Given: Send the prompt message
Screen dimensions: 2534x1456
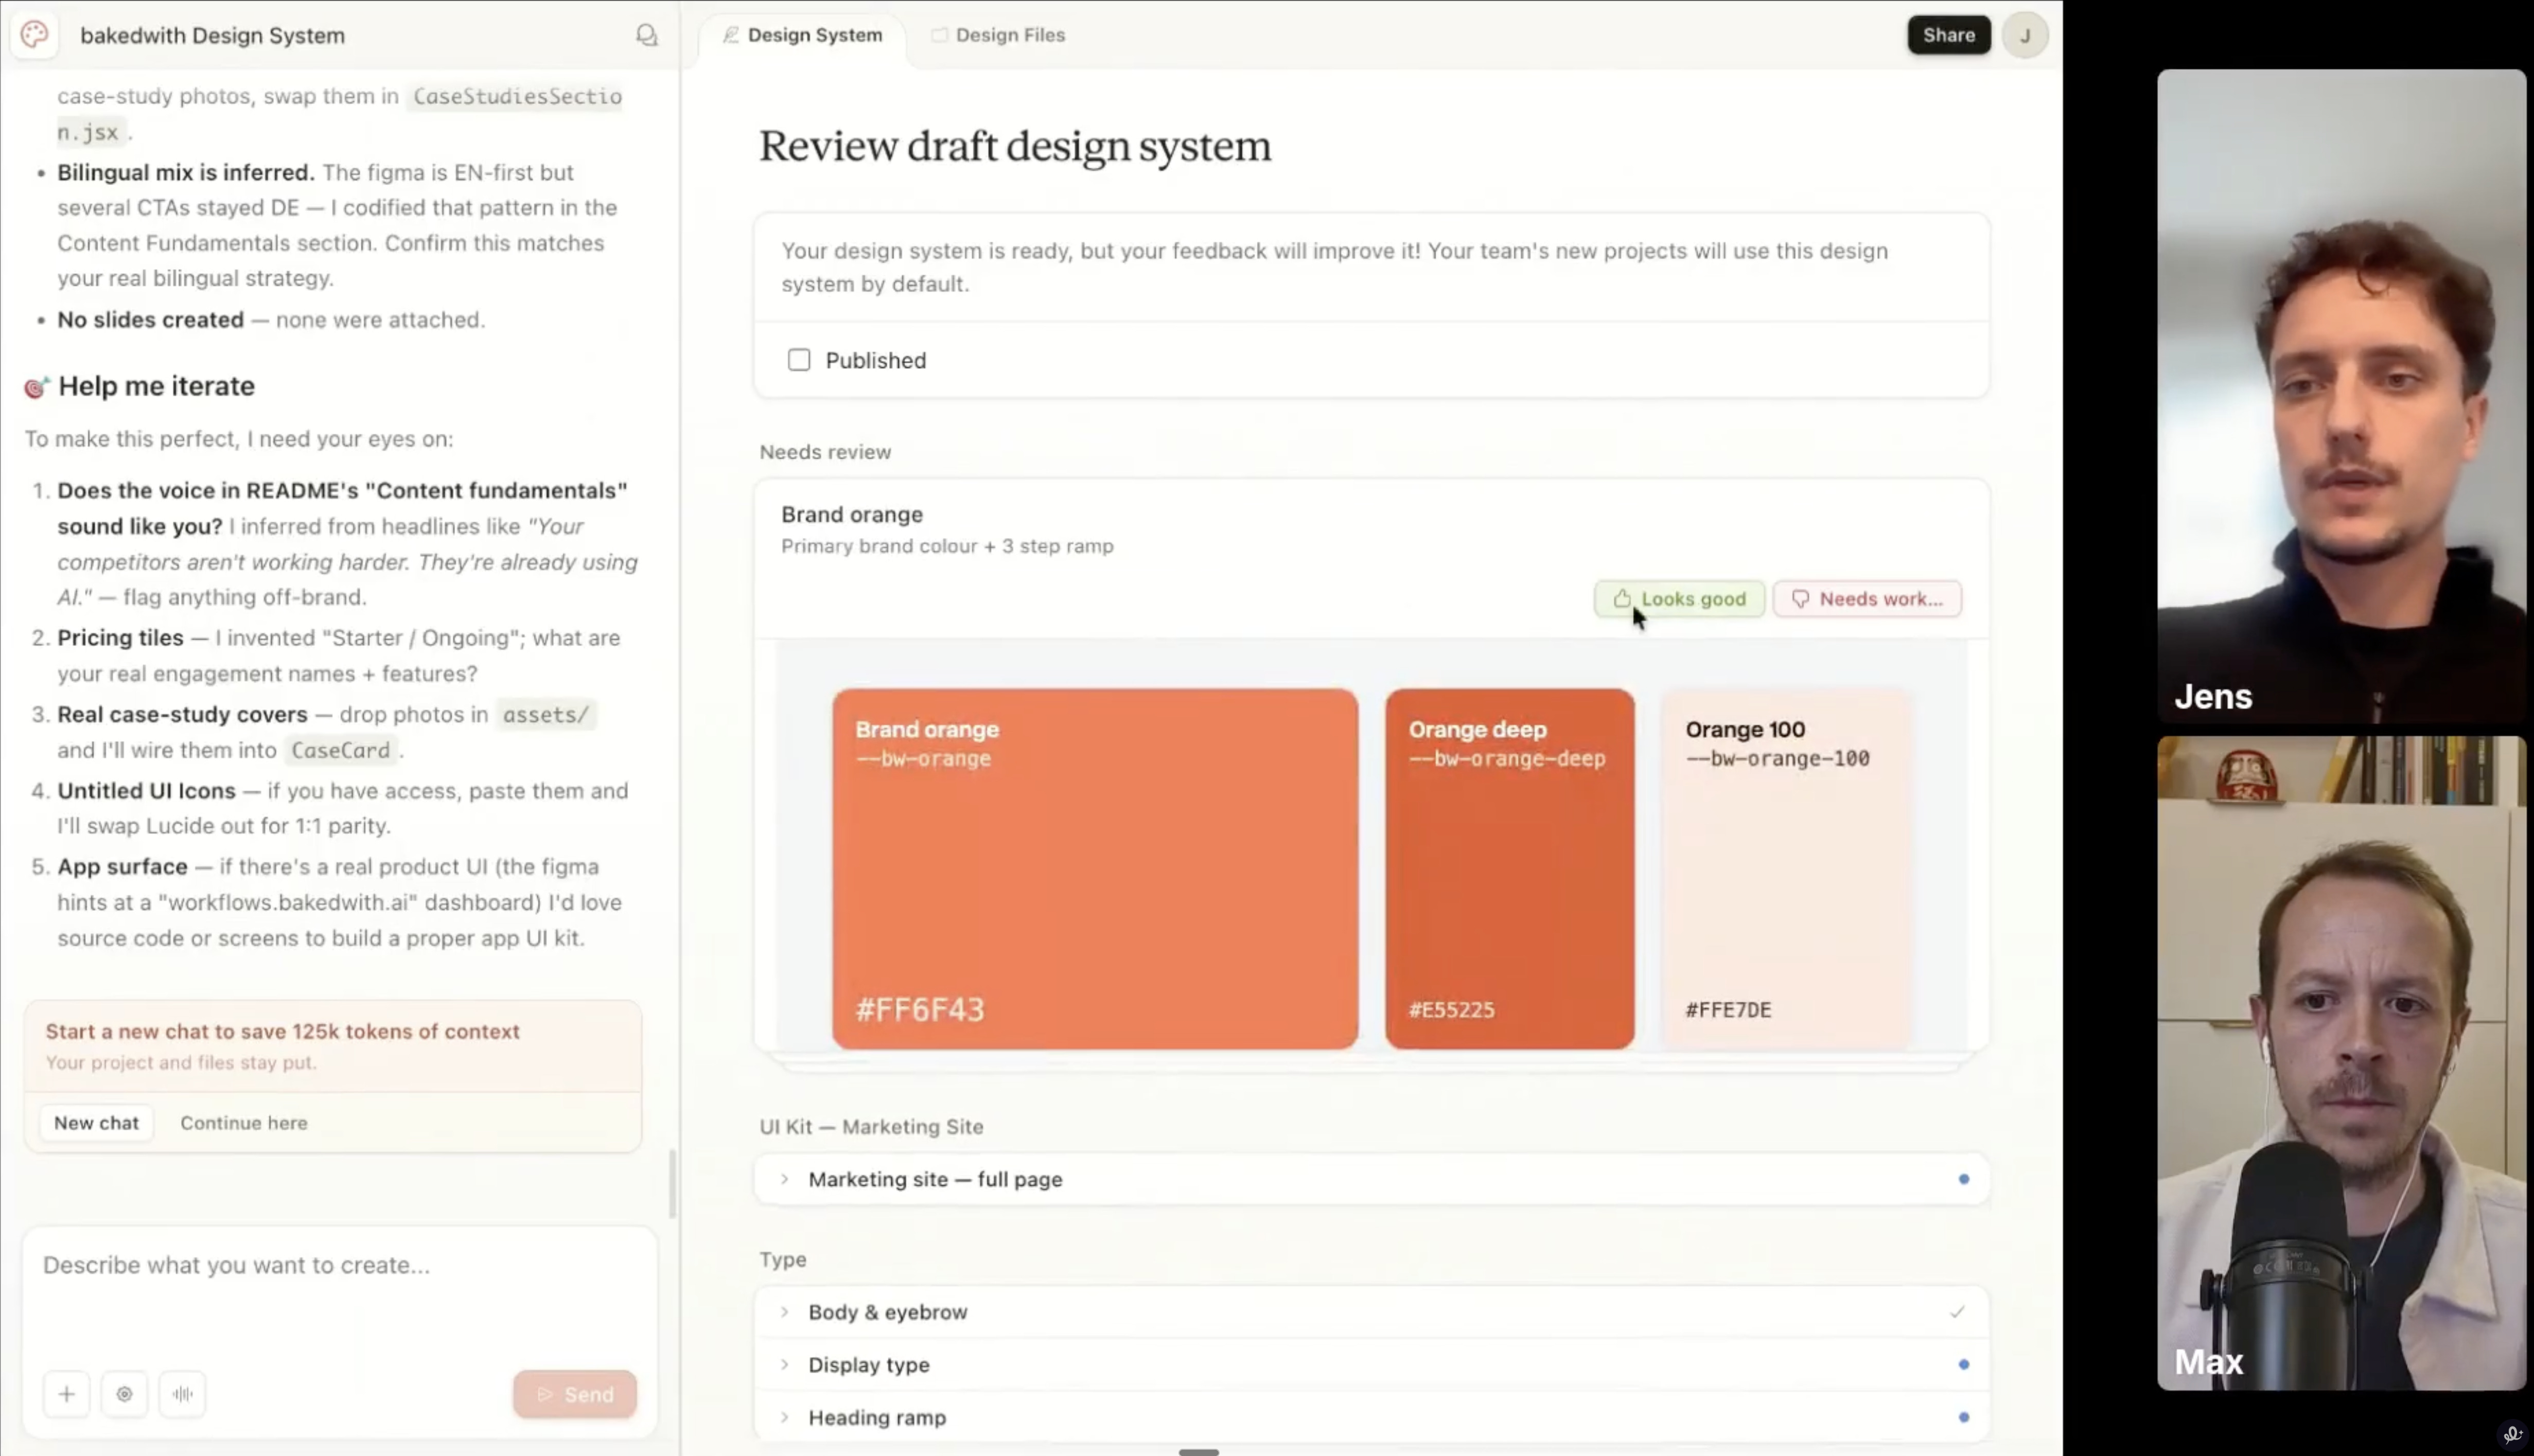Looking at the screenshot, I should coord(575,1394).
